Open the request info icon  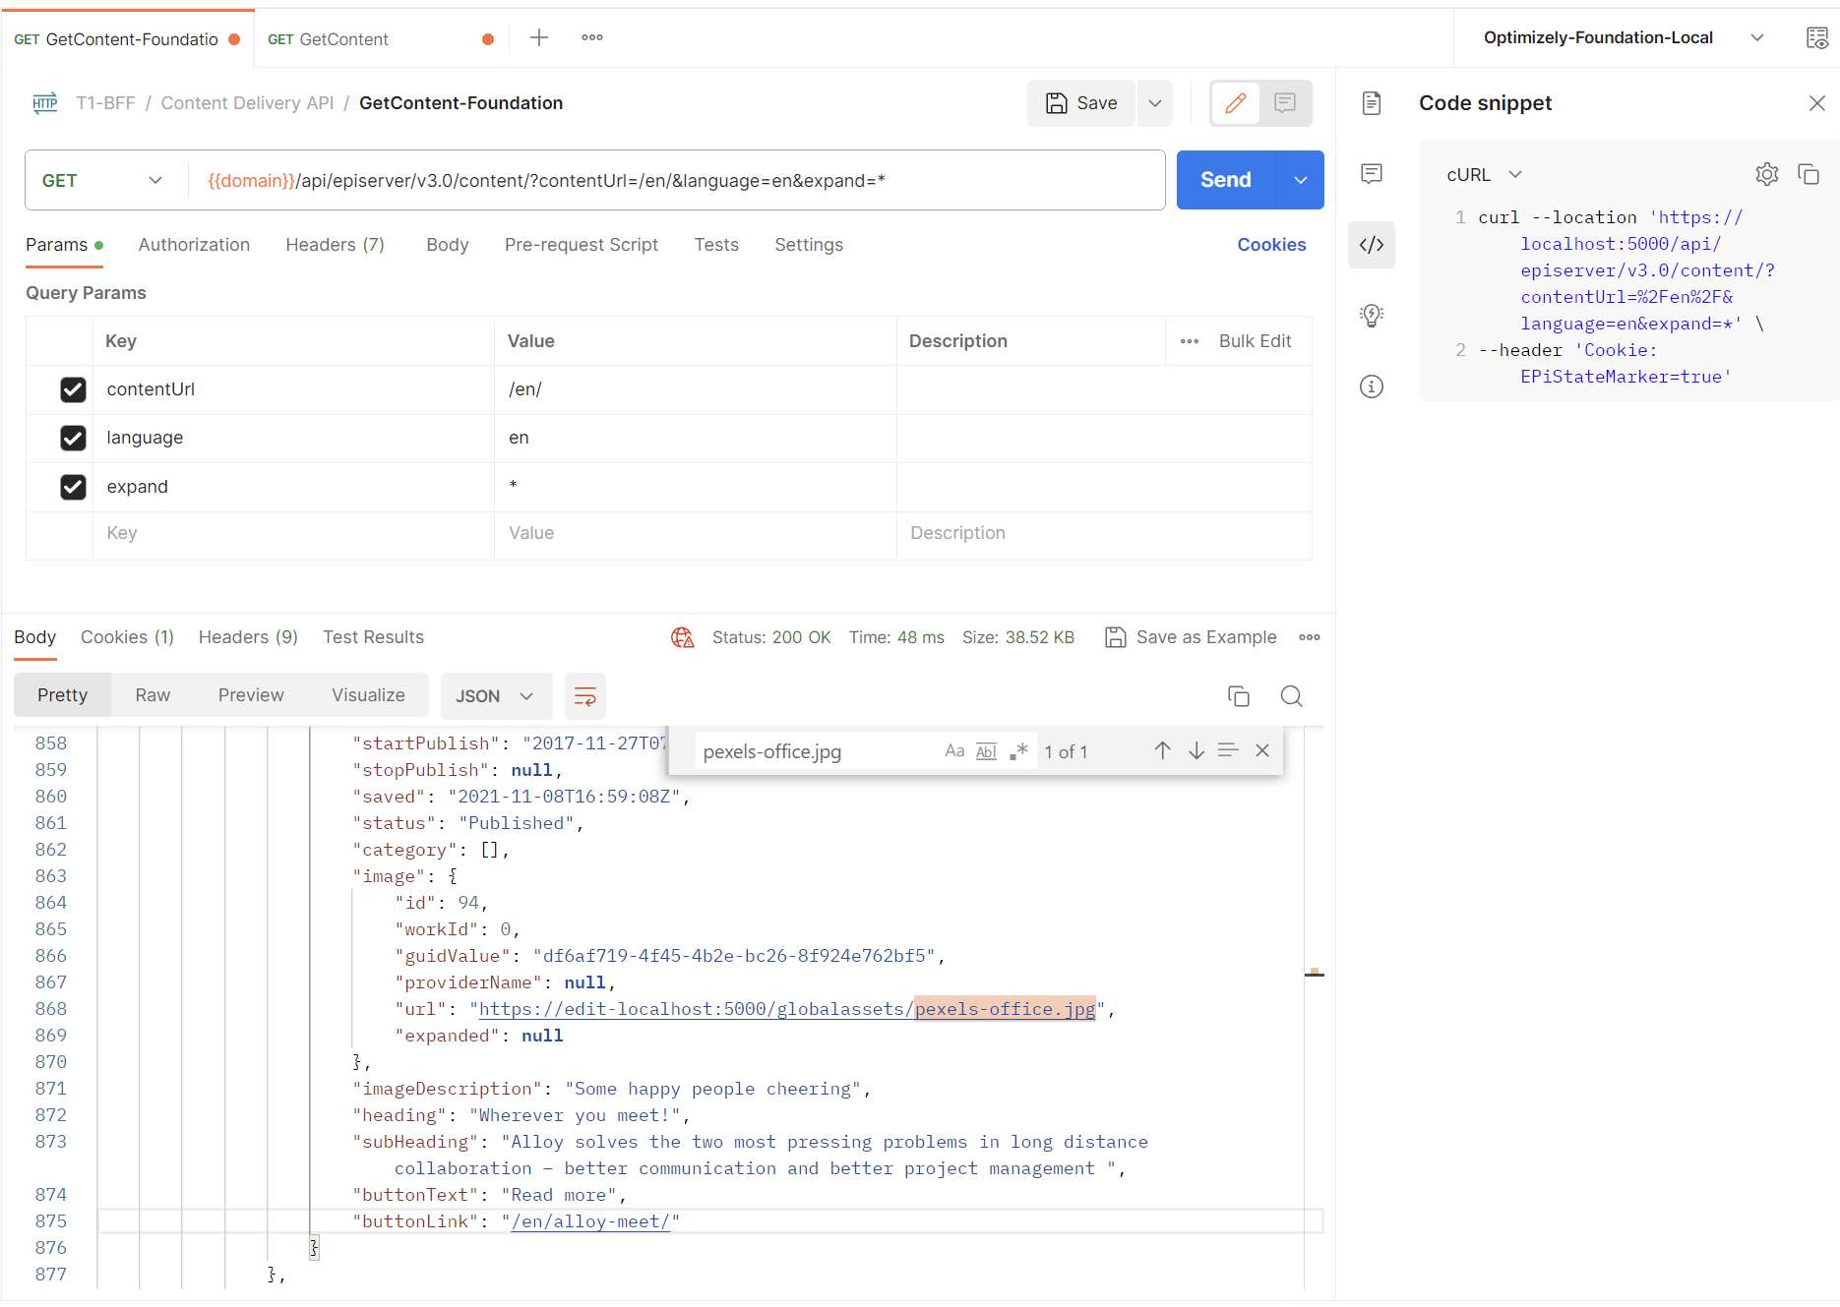pos(1372,386)
